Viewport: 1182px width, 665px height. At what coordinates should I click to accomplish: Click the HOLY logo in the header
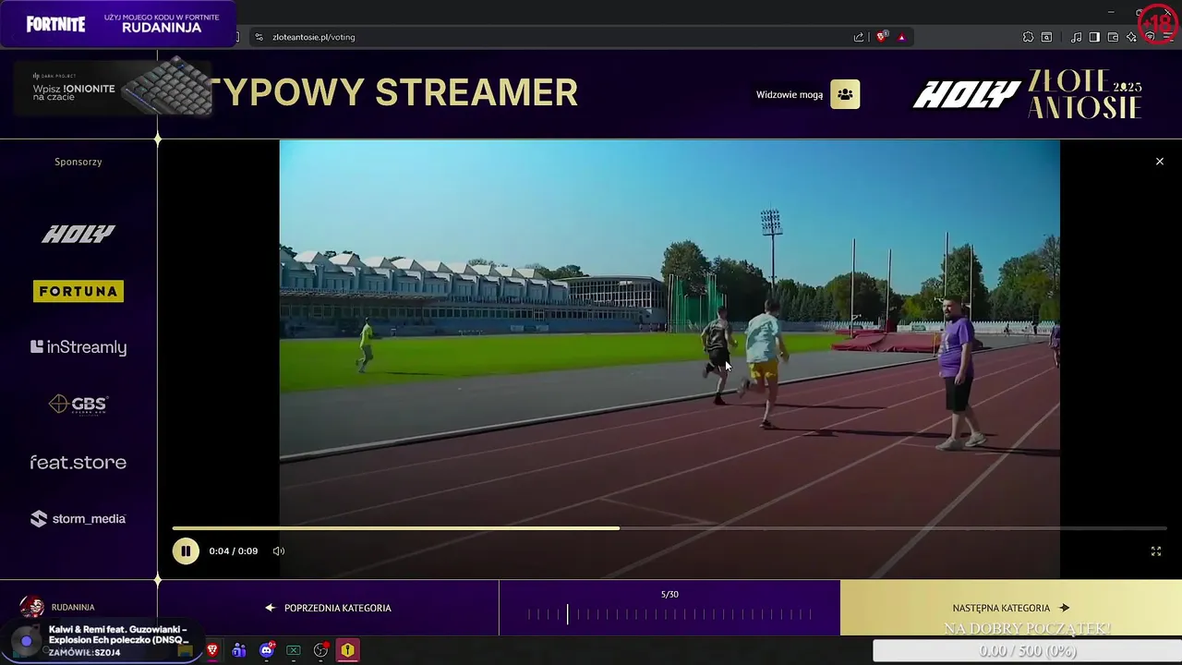(x=966, y=94)
